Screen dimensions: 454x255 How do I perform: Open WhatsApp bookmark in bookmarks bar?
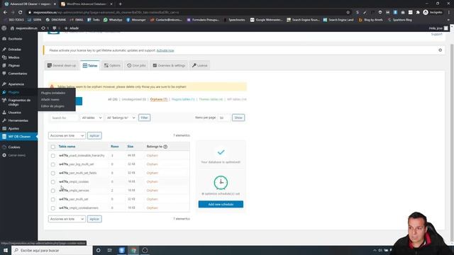coord(113,20)
